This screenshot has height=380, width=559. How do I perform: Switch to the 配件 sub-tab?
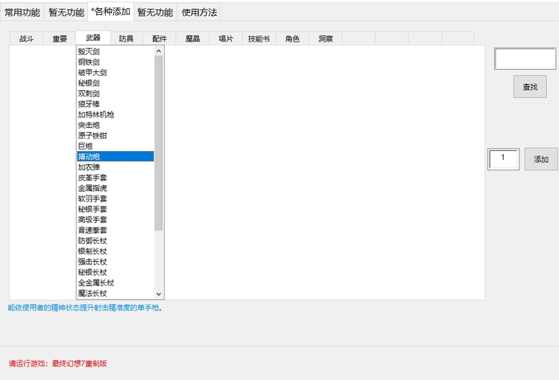(x=160, y=39)
